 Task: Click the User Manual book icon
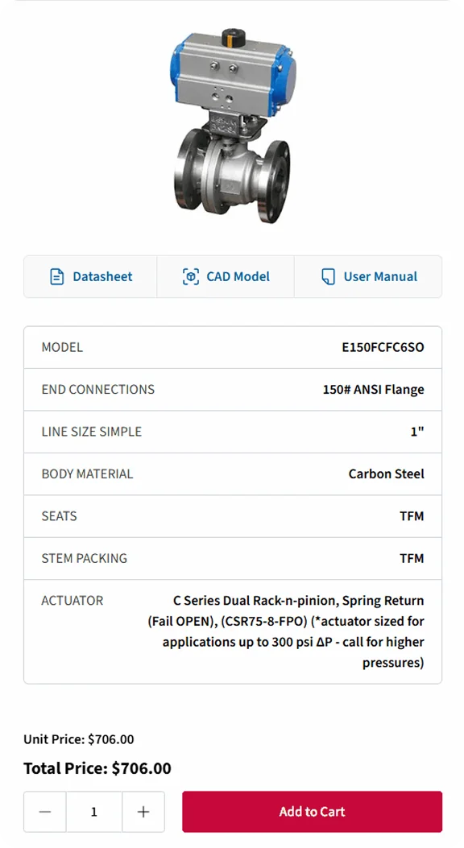click(x=328, y=276)
